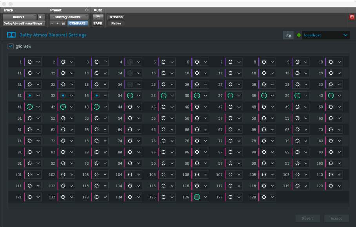Toggle the BYPASS button
The width and height of the screenshot is (356, 227).
[116, 17]
